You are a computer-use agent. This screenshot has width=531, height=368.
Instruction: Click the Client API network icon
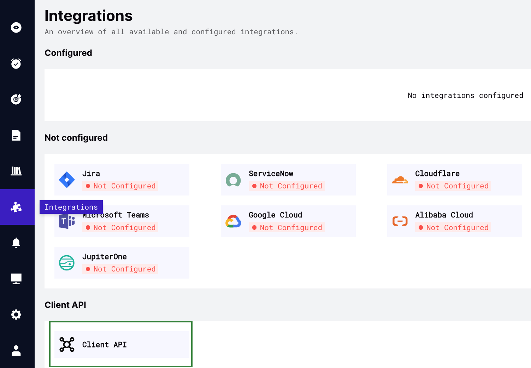coord(67,344)
